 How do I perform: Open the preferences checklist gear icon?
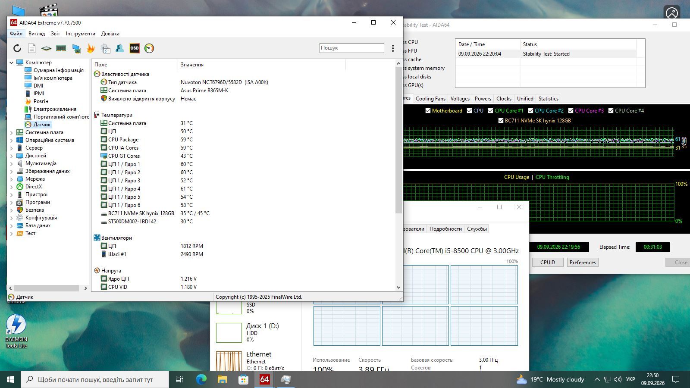coord(106,48)
